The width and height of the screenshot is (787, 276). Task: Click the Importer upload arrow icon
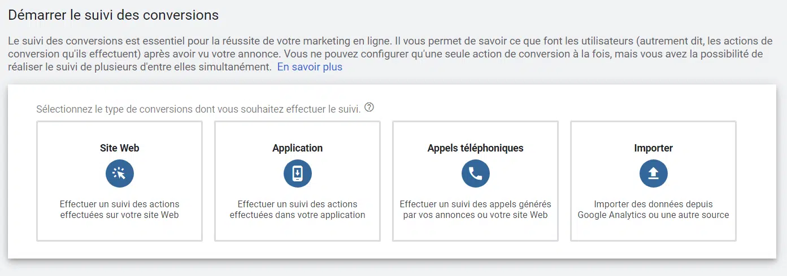654,174
